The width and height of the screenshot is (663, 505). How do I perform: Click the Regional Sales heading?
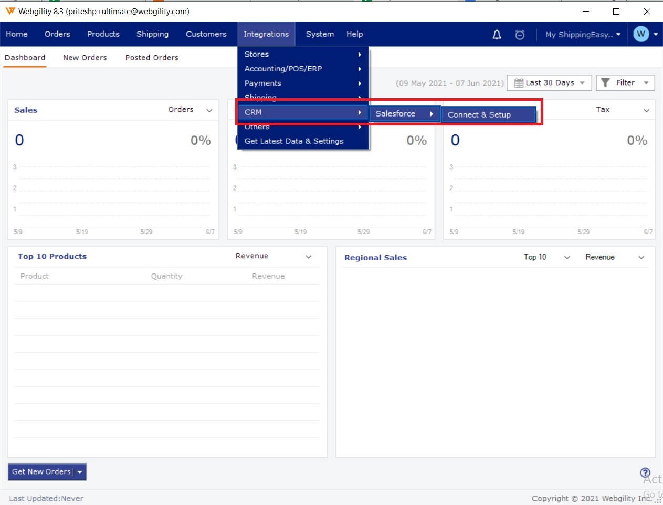point(376,258)
